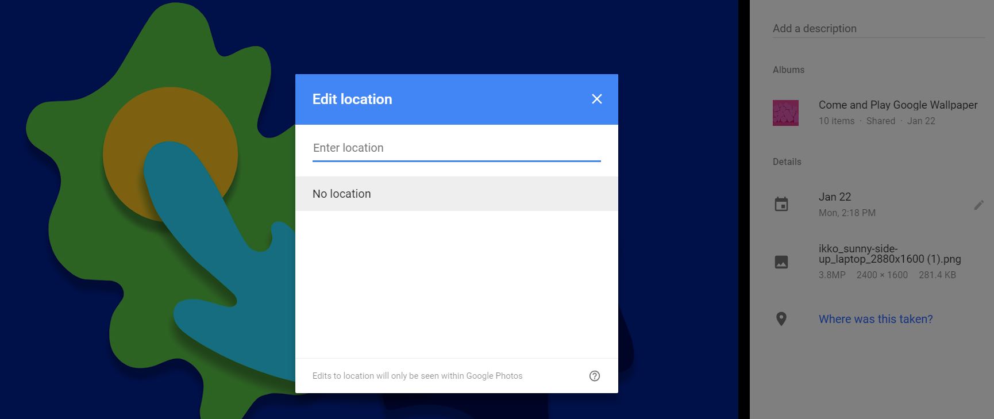
Task: Click the Add a description field
Action: coord(878,29)
